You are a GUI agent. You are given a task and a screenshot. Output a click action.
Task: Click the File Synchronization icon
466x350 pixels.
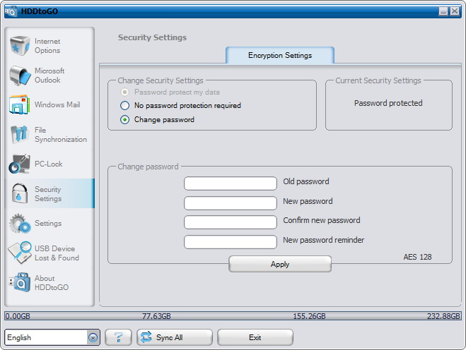pyautogui.click(x=20, y=134)
